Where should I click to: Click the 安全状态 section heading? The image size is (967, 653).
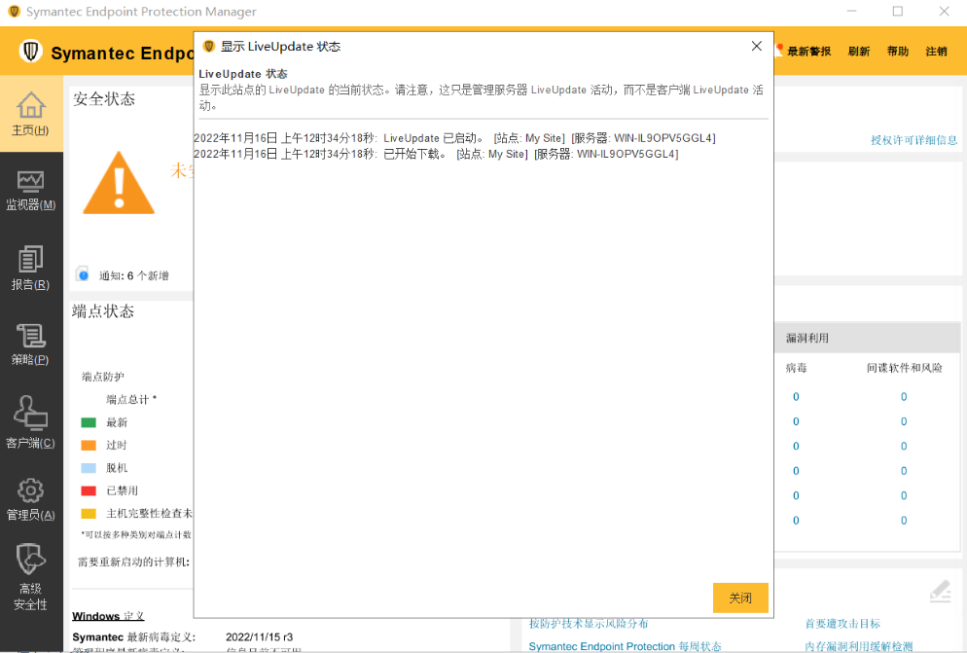click(104, 98)
